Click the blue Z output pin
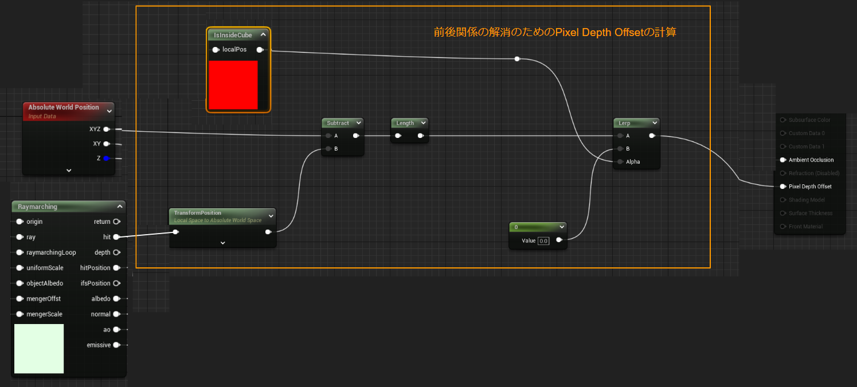857x387 pixels. [x=106, y=158]
